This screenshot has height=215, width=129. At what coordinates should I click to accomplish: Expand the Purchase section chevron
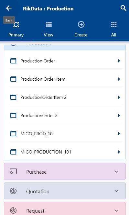click(116, 171)
